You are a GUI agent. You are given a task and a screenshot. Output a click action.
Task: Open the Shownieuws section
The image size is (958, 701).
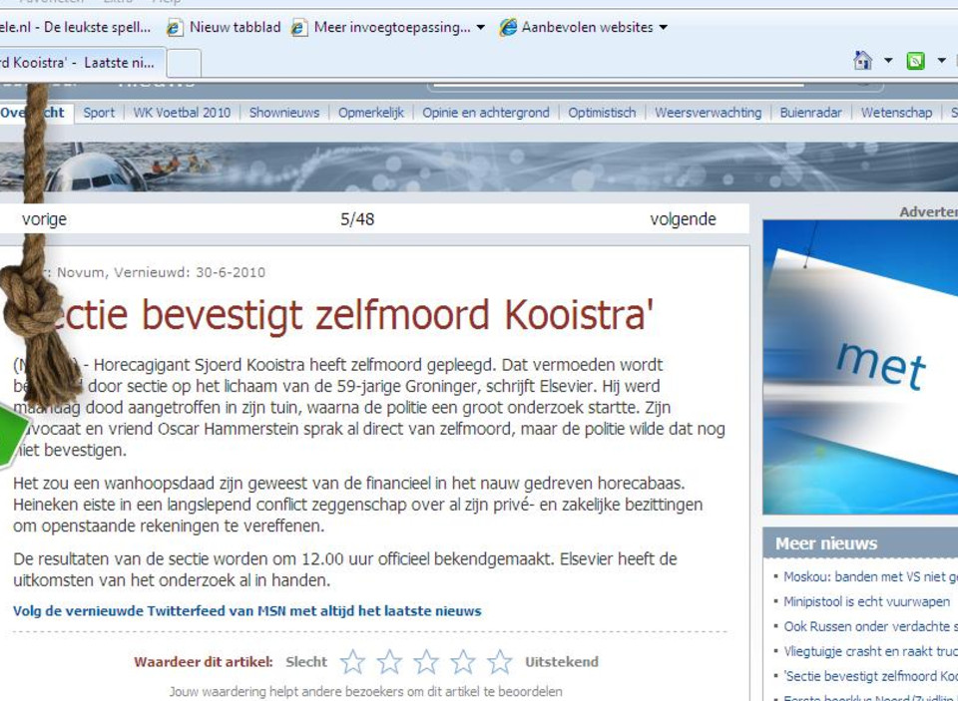(x=284, y=113)
